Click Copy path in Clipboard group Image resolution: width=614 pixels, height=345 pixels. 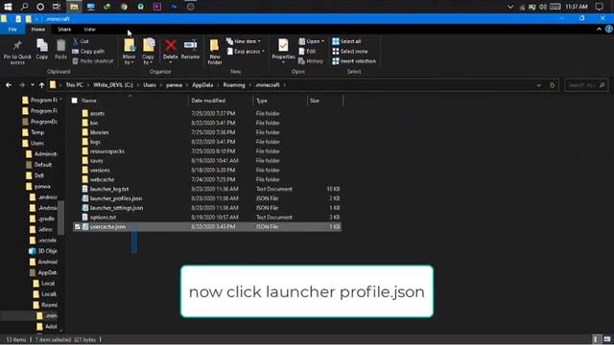88,51
